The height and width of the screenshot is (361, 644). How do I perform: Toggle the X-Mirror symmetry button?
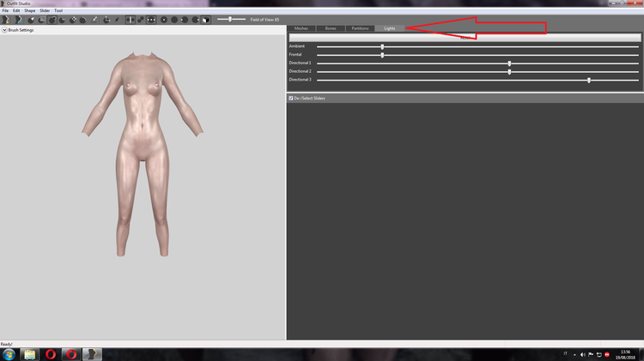(131, 20)
